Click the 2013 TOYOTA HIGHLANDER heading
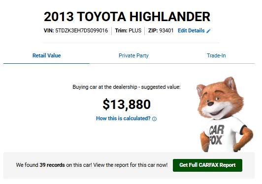The height and width of the screenshot is (184, 262). (x=127, y=17)
